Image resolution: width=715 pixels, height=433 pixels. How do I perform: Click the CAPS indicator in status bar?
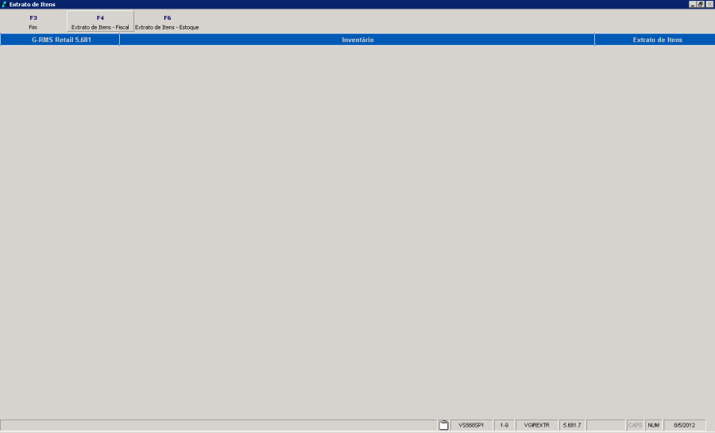(635, 425)
